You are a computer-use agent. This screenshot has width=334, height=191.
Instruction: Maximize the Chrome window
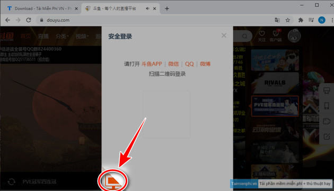(x=317, y=5)
